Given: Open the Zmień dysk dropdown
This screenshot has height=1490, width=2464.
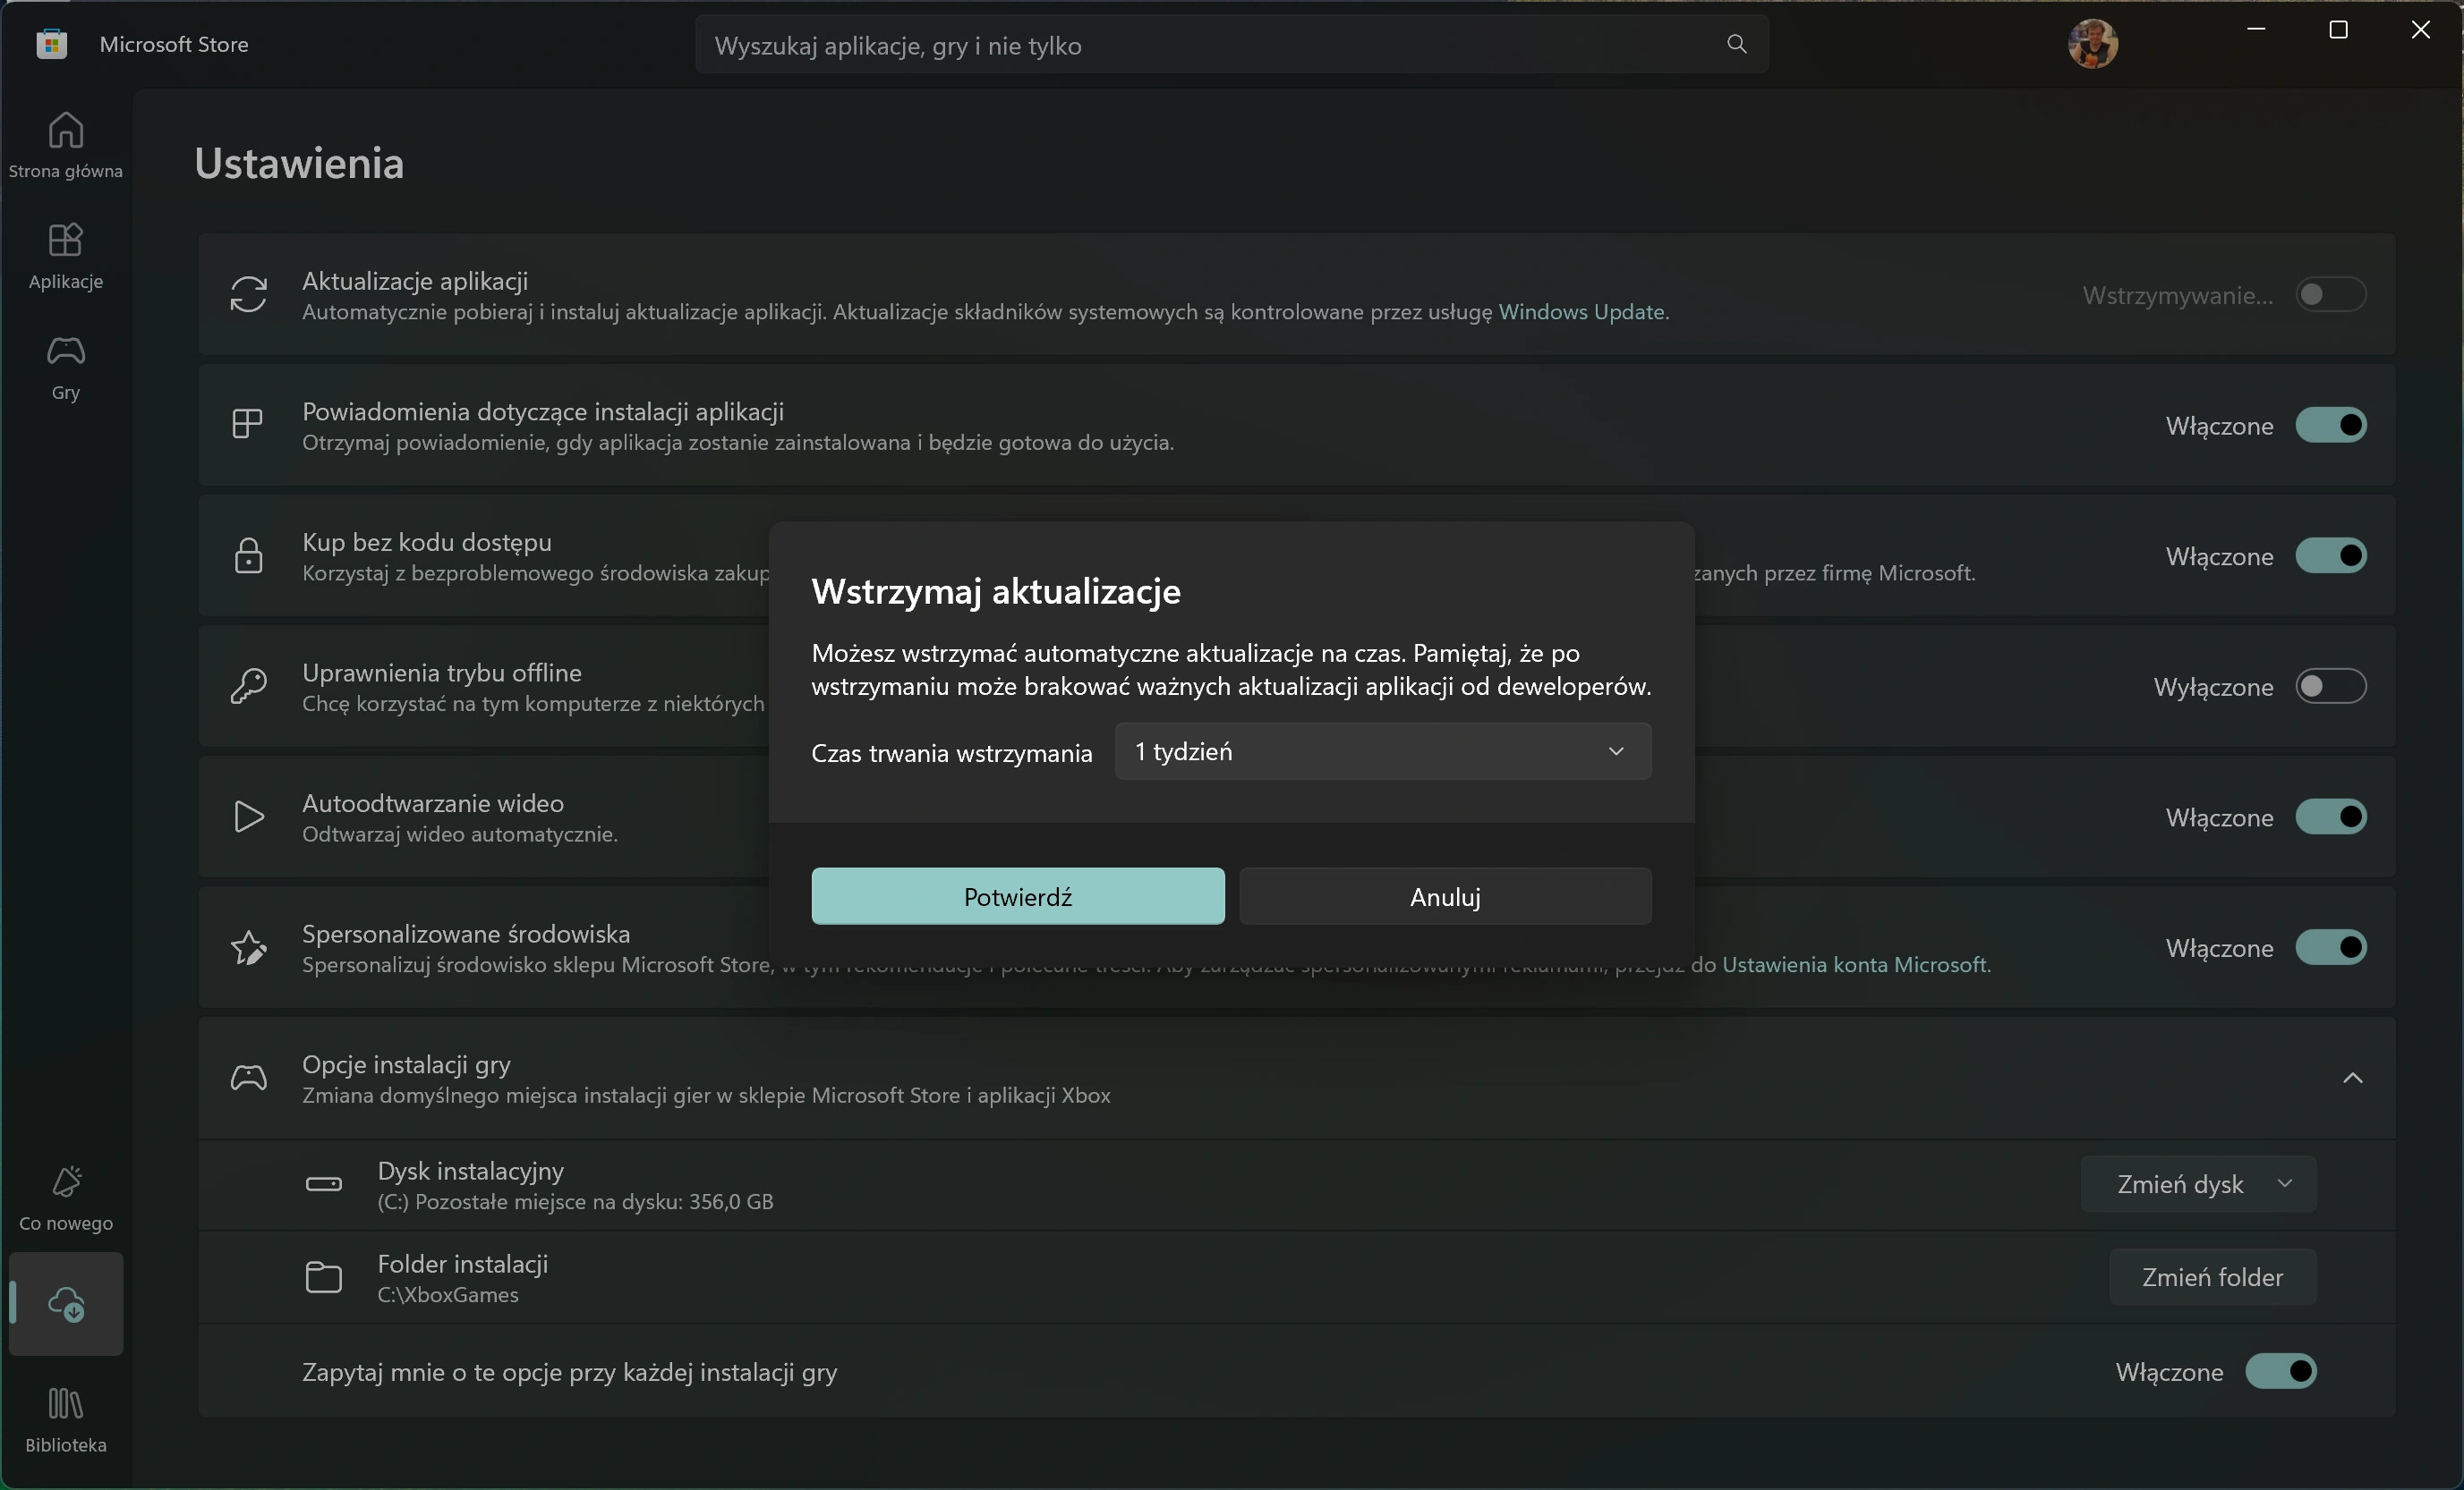Looking at the screenshot, I should [x=2199, y=1184].
